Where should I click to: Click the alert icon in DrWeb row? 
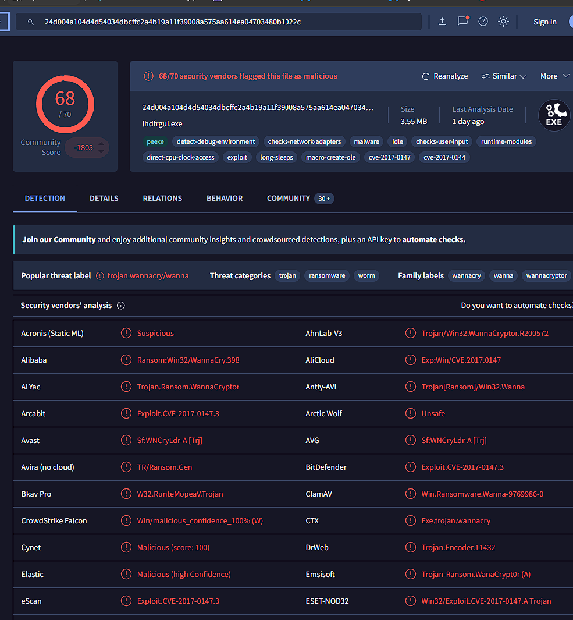[x=411, y=547]
